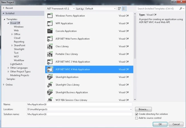Select the Silverlight category in tree
Viewport: 186px width, 128px height.
pos(19,49)
